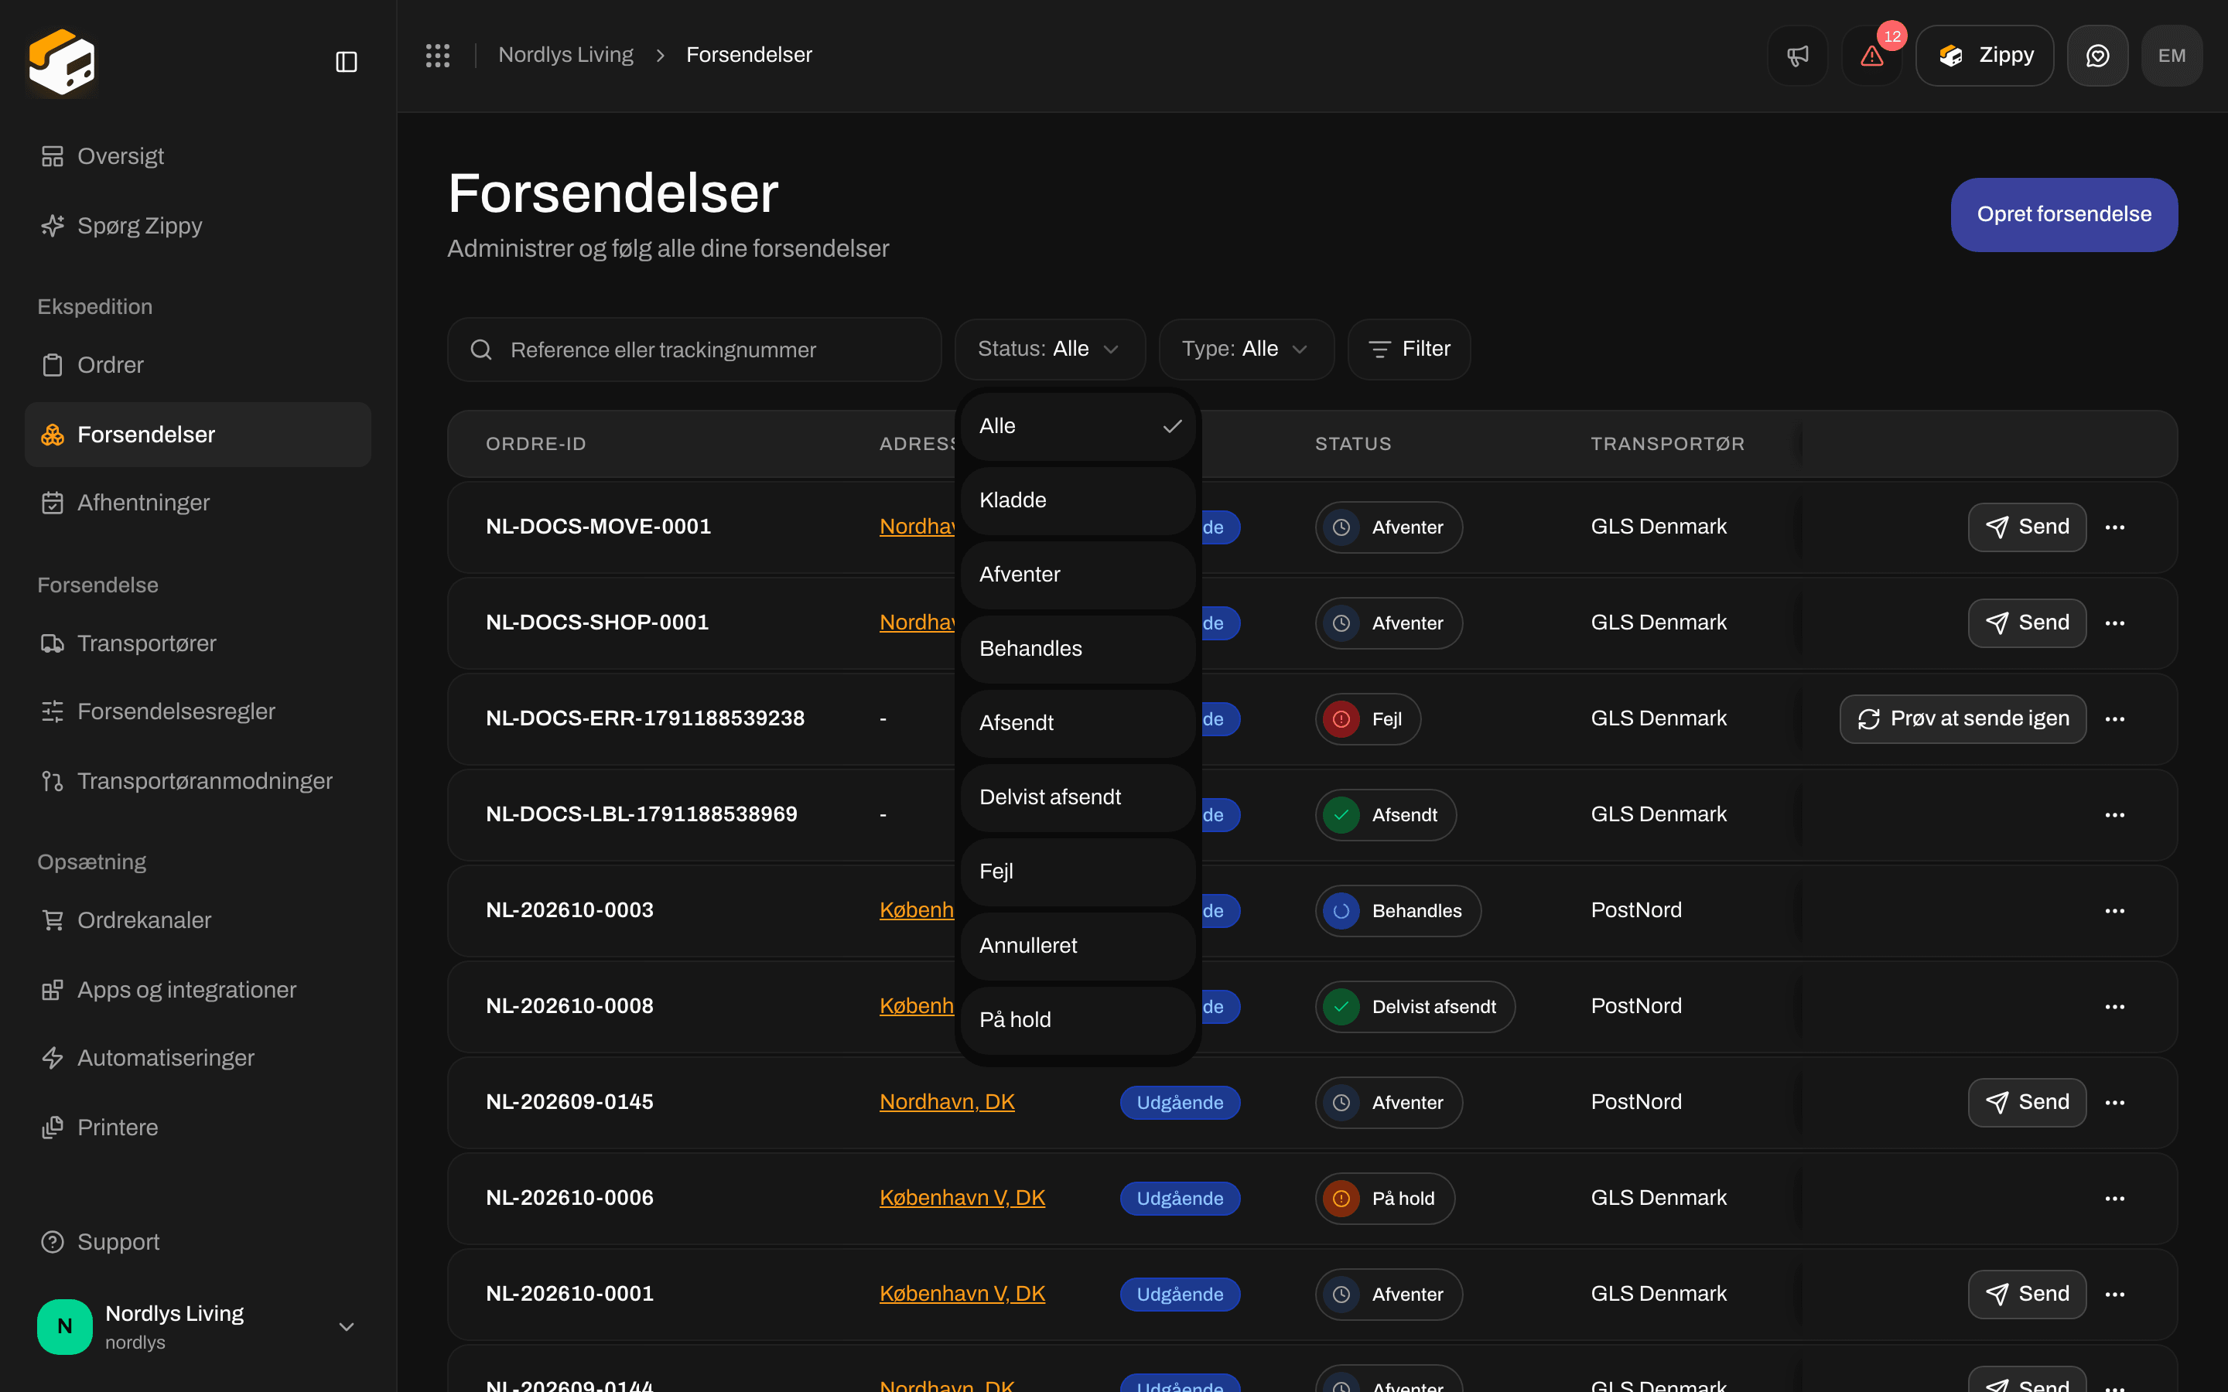This screenshot has height=1392, width=2228.
Task: Open the Zippy assistant button
Action: (1984, 55)
